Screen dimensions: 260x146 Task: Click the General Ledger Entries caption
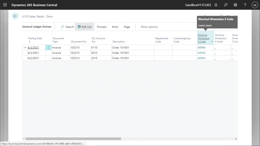(x=37, y=27)
